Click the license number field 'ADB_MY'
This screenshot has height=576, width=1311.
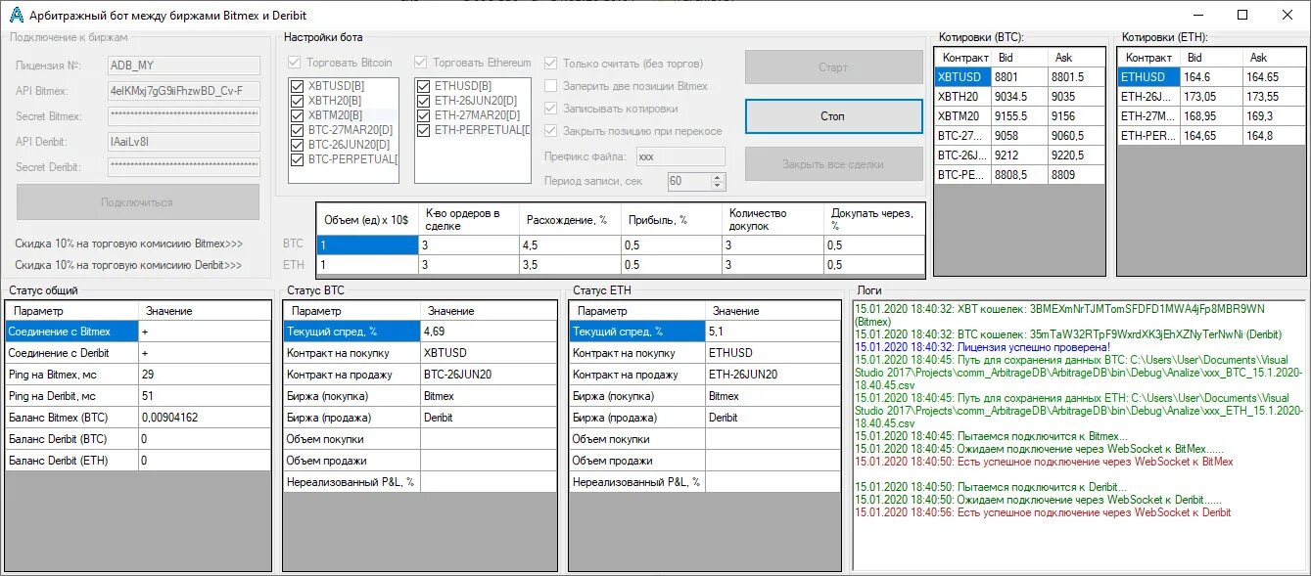pyautogui.click(x=183, y=66)
